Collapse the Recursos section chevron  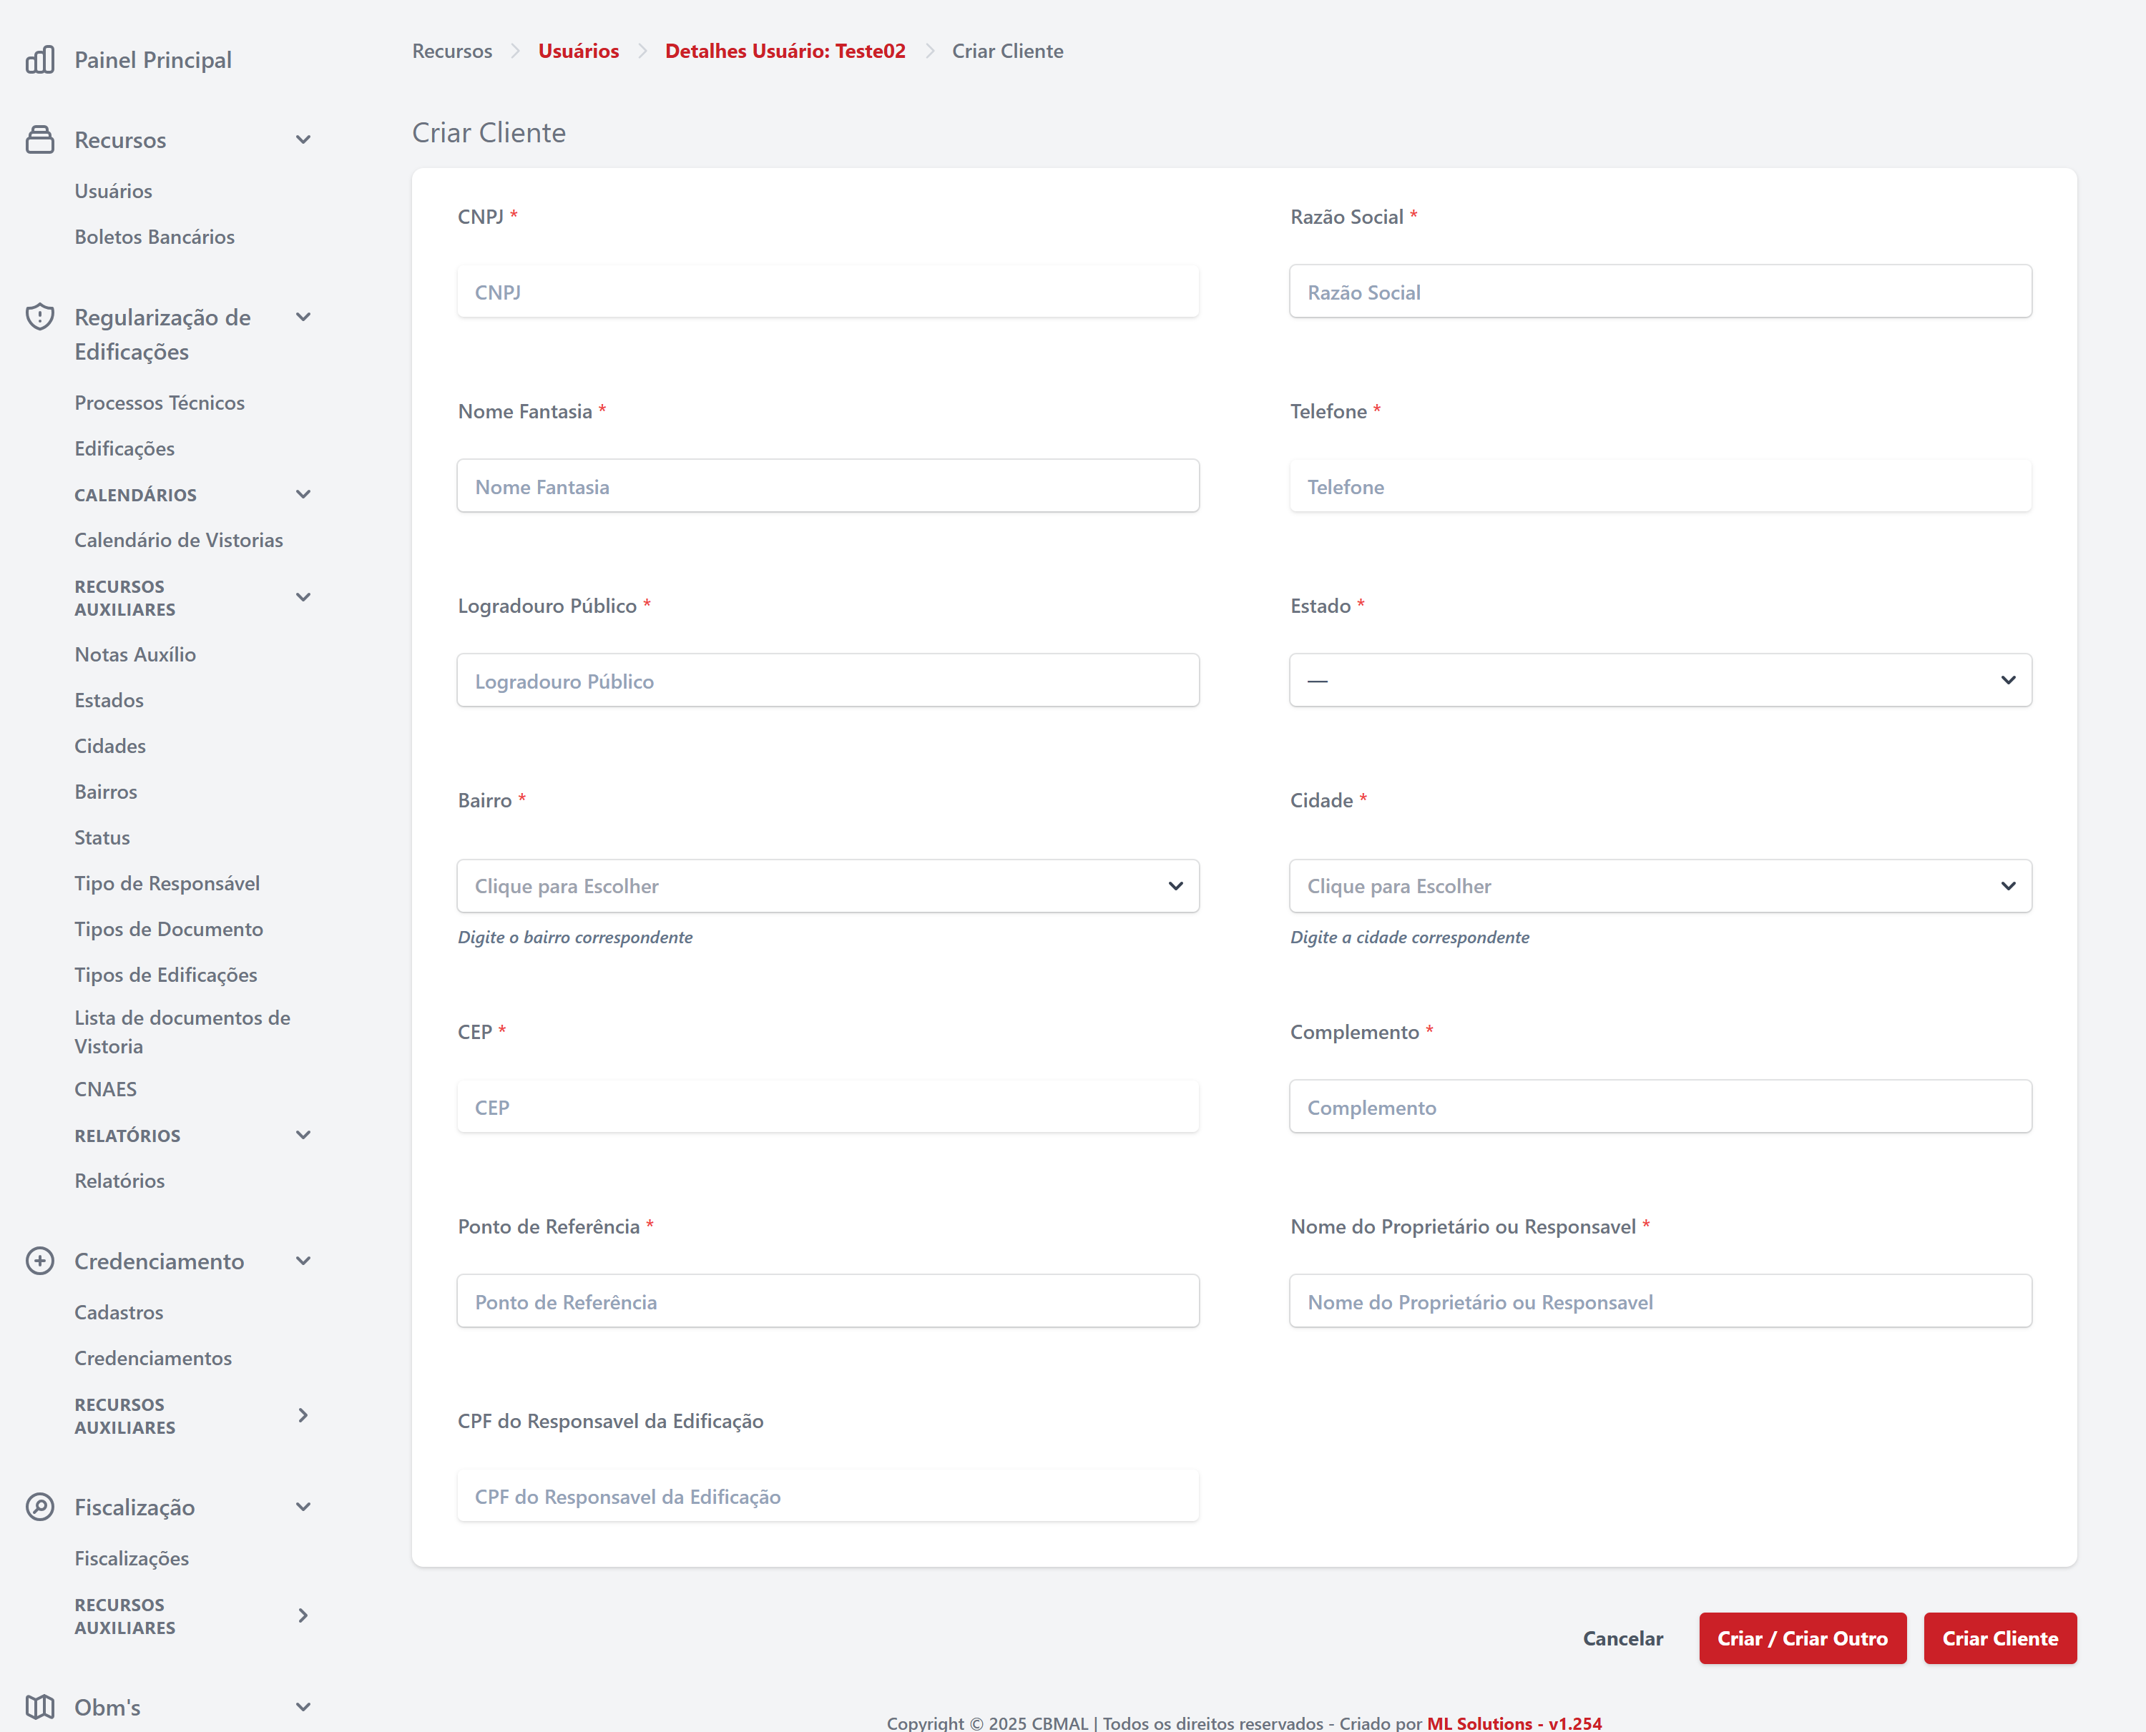pos(303,139)
